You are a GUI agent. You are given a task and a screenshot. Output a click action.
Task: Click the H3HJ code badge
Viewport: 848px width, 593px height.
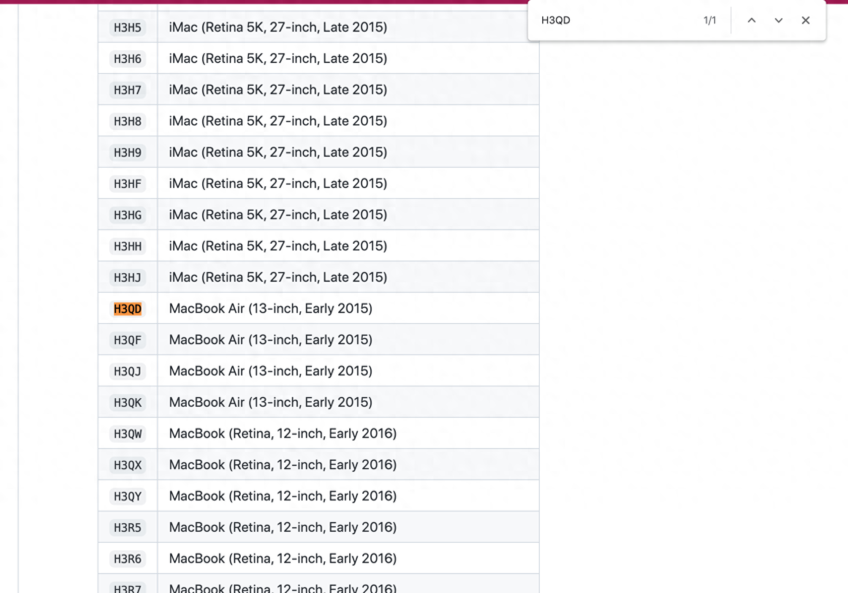(128, 277)
